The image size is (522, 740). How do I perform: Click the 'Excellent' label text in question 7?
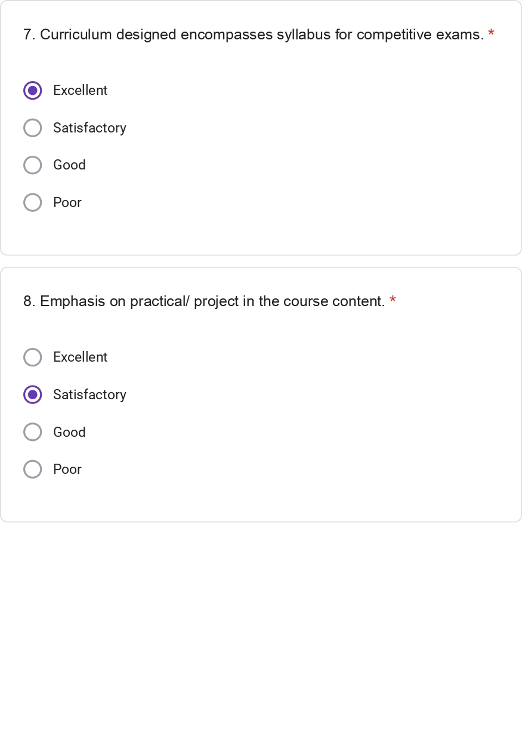(80, 91)
